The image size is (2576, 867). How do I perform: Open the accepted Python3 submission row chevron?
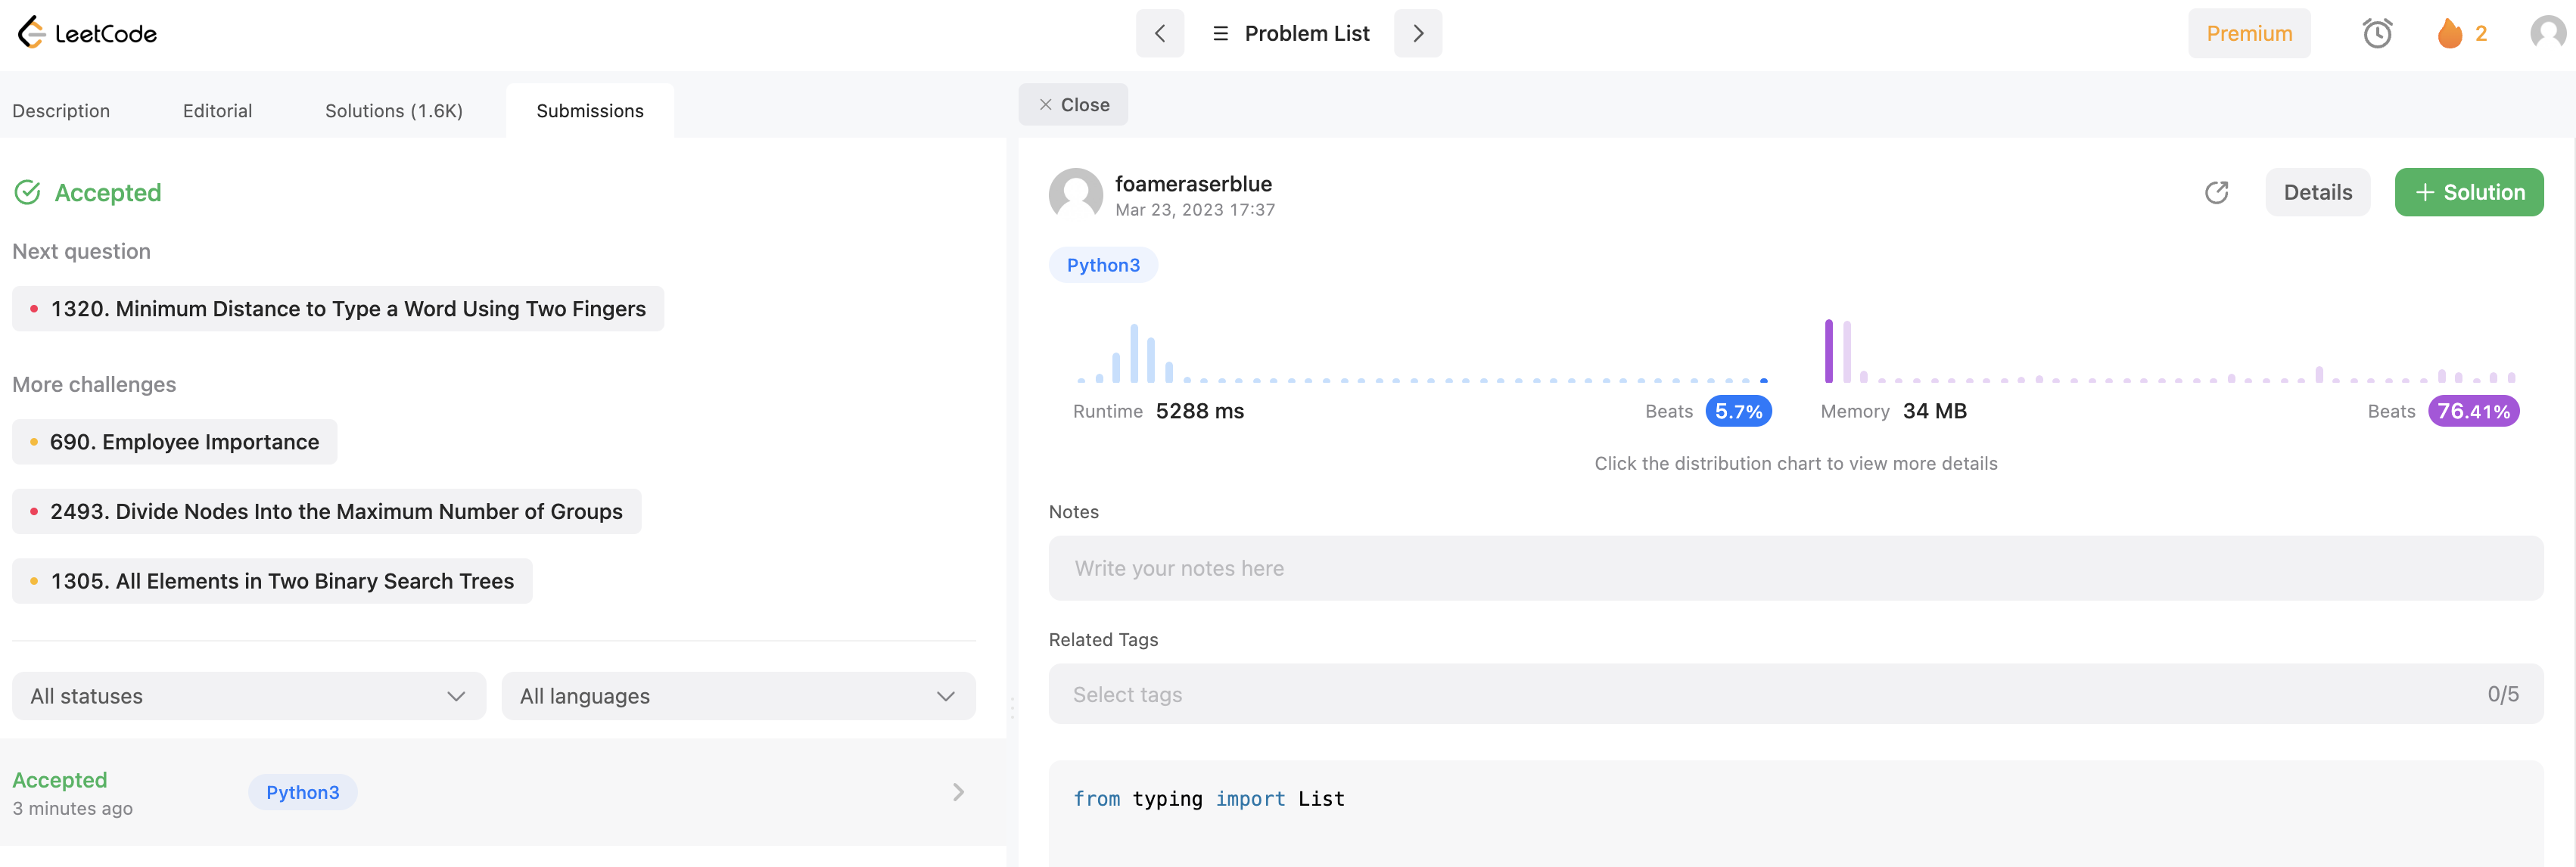[x=957, y=792]
